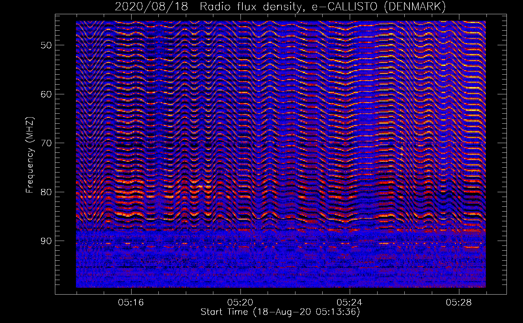The width and height of the screenshot is (523, 323).
Task: Select the 'e-CALLISTO (DENMARK)' title text
Action: tap(379, 7)
